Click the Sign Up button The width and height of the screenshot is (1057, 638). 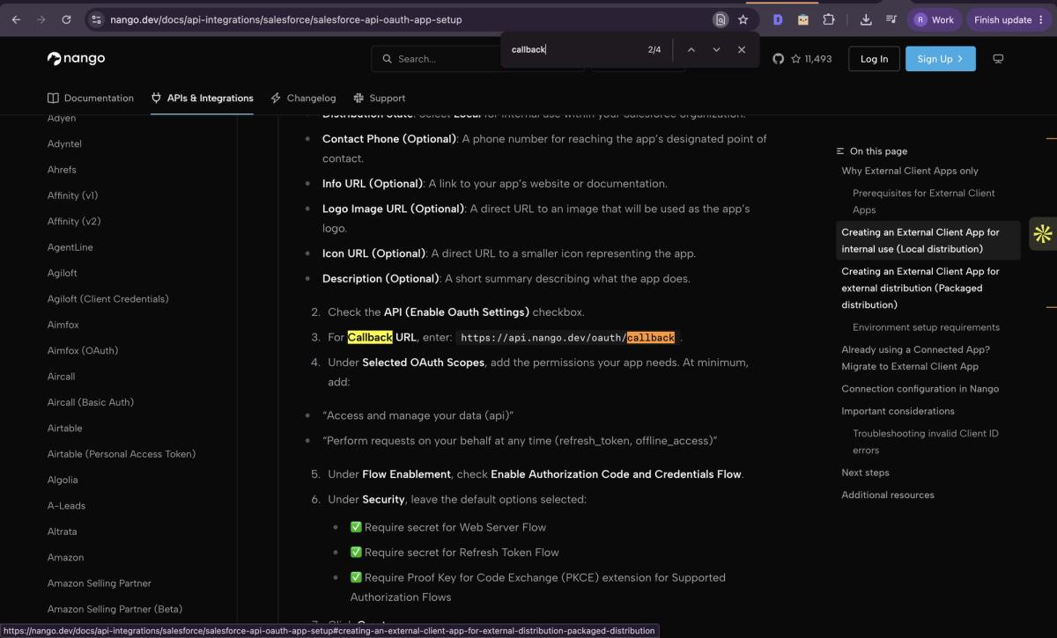[x=941, y=59]
